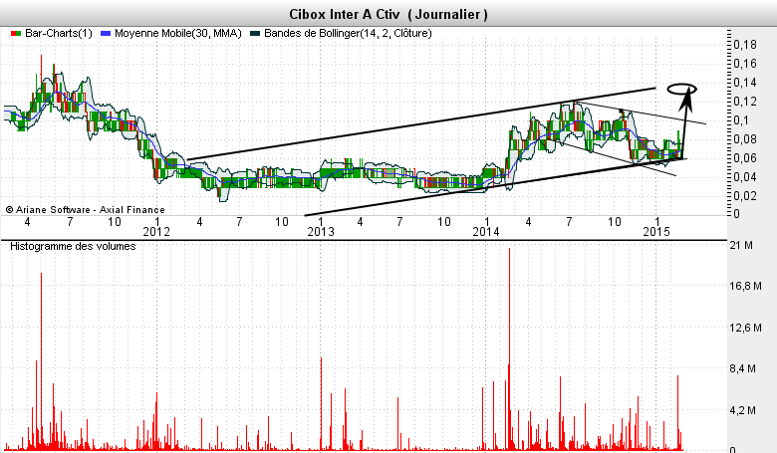Click the 0,08 price axis value

coord(745,139)
